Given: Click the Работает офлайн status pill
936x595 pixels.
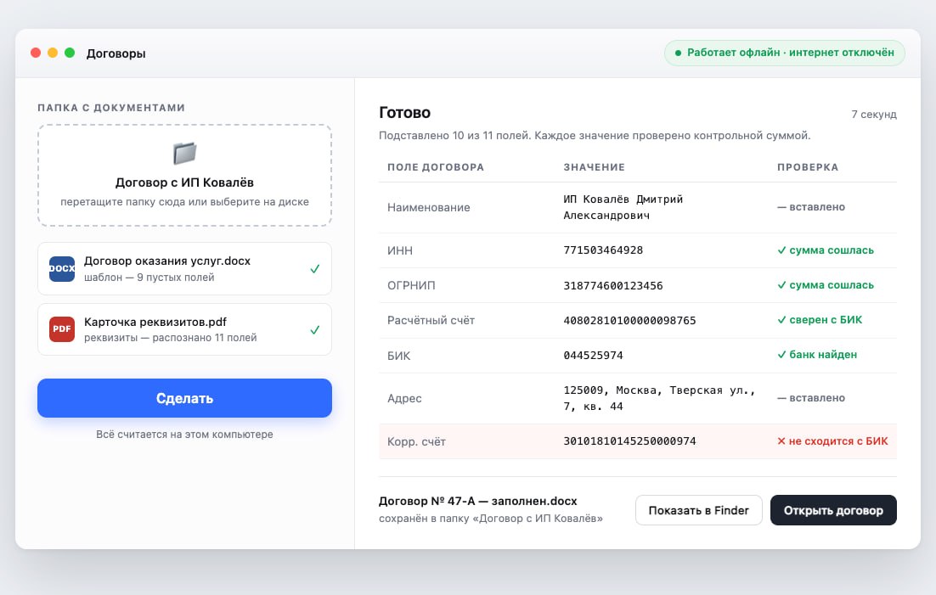Looking at the screenshot, I should (784, 53).
